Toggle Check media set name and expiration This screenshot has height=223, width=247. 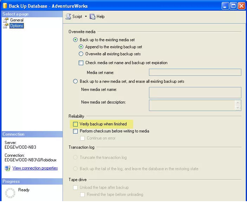point(81,63)
